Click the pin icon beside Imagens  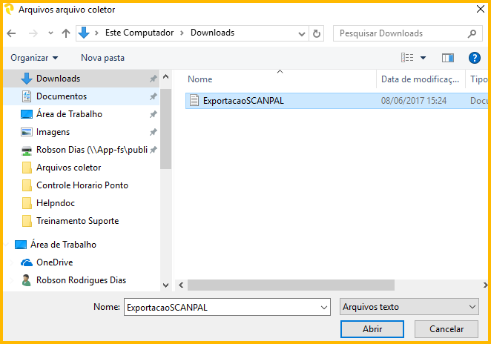tap(153, 132)
